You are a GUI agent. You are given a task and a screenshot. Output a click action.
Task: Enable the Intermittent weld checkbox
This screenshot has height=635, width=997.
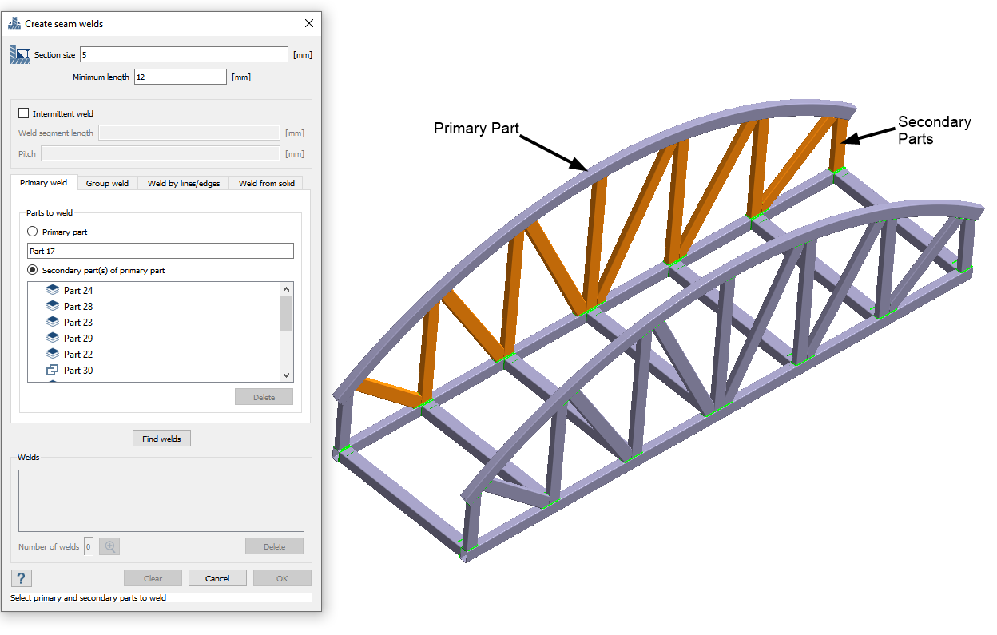(23, 113)
